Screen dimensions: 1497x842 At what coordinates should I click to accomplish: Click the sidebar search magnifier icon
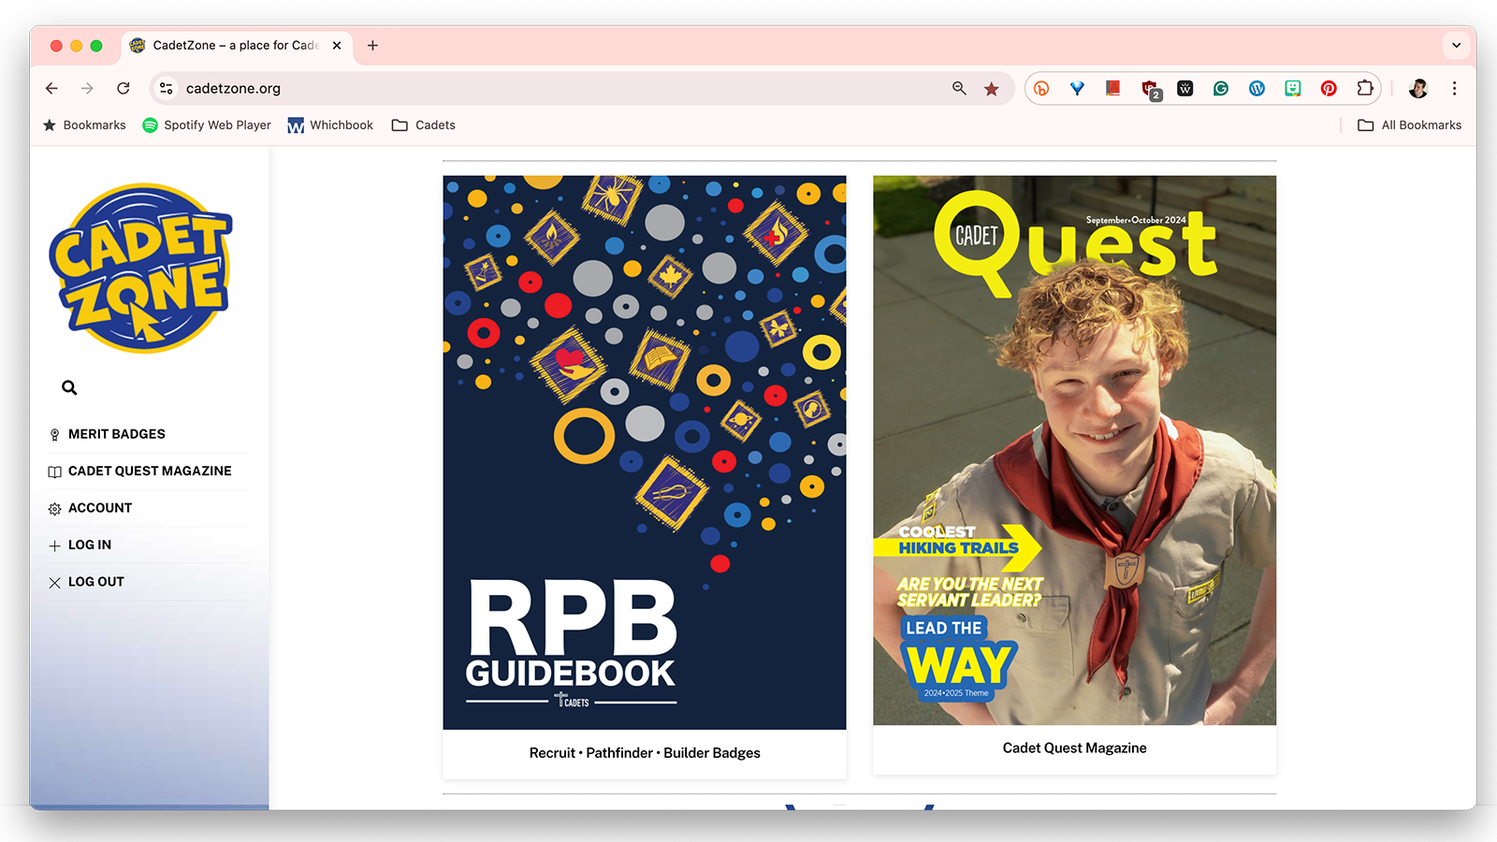pyautogui.click(x=69, y=387)
